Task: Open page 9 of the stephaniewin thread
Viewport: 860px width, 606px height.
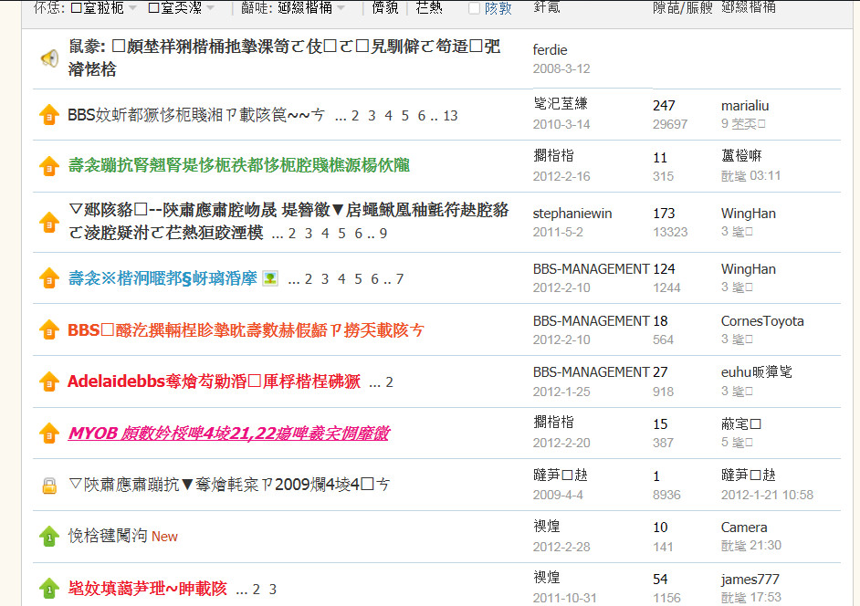Action: (x=383, y=234)
